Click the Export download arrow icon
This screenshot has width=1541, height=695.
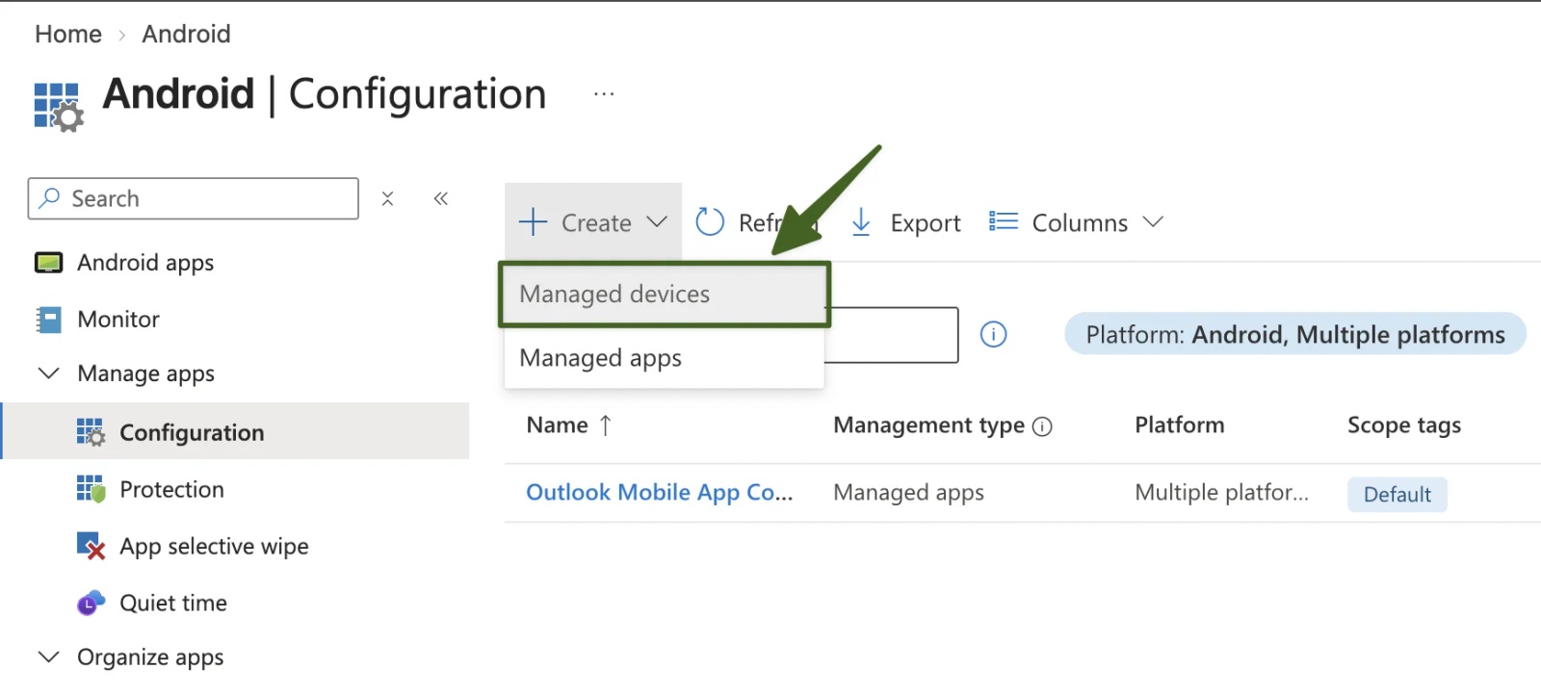pyautogui.click(x=861, y=222)
